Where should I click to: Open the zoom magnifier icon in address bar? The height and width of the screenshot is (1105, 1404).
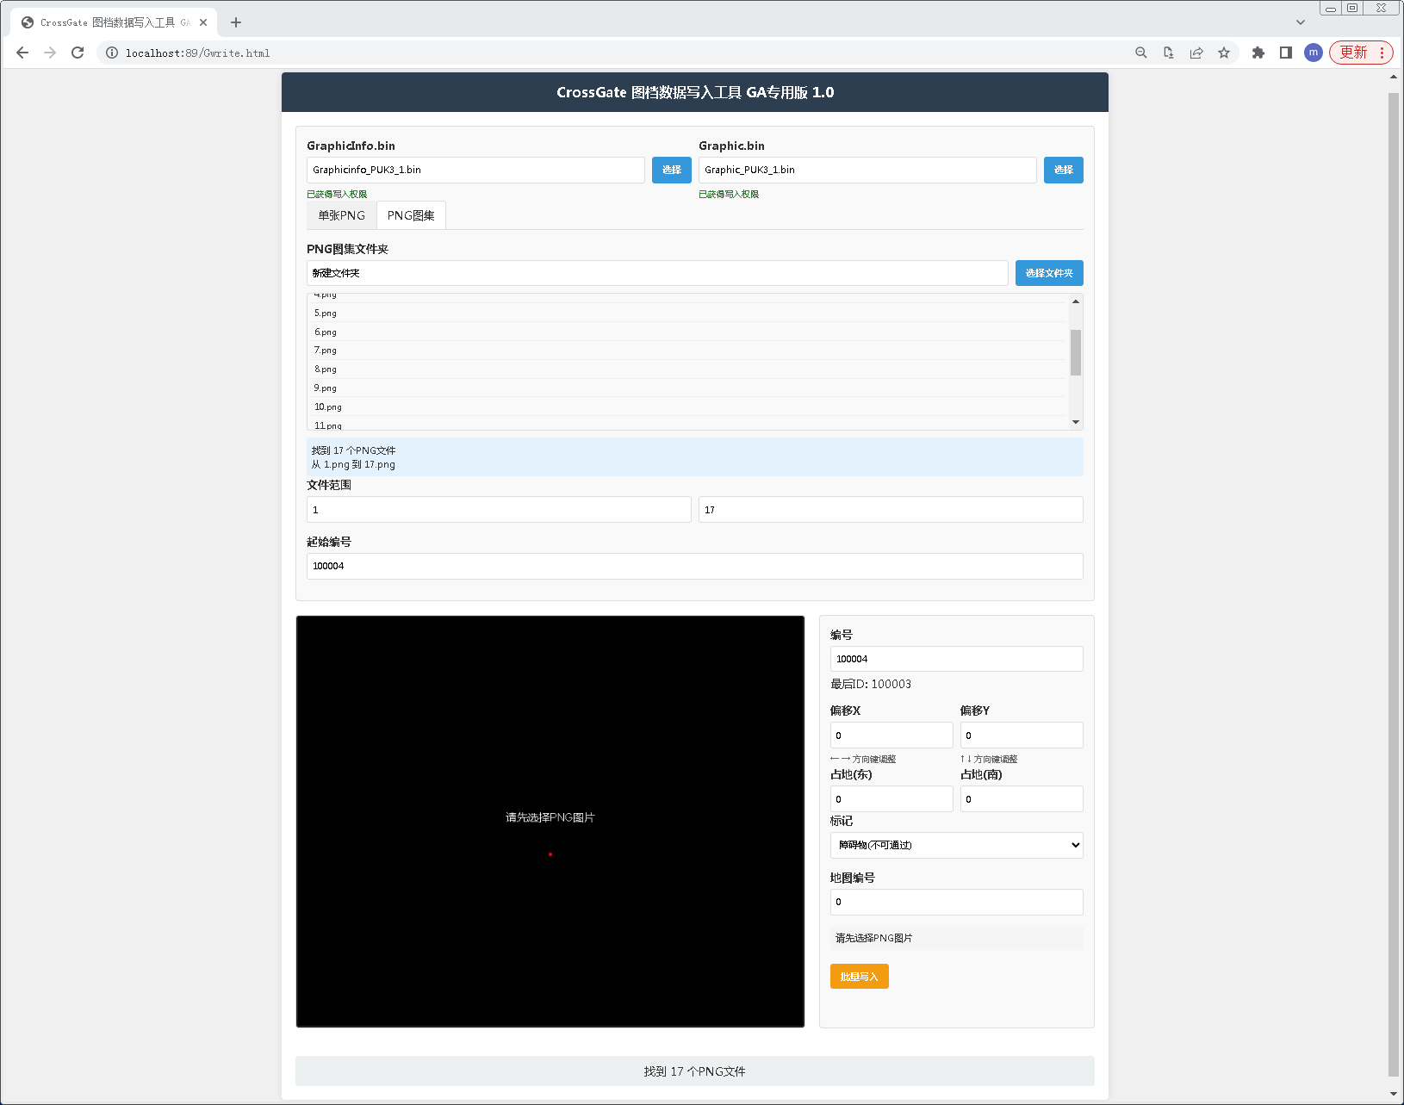click(x=1141, y=53)
